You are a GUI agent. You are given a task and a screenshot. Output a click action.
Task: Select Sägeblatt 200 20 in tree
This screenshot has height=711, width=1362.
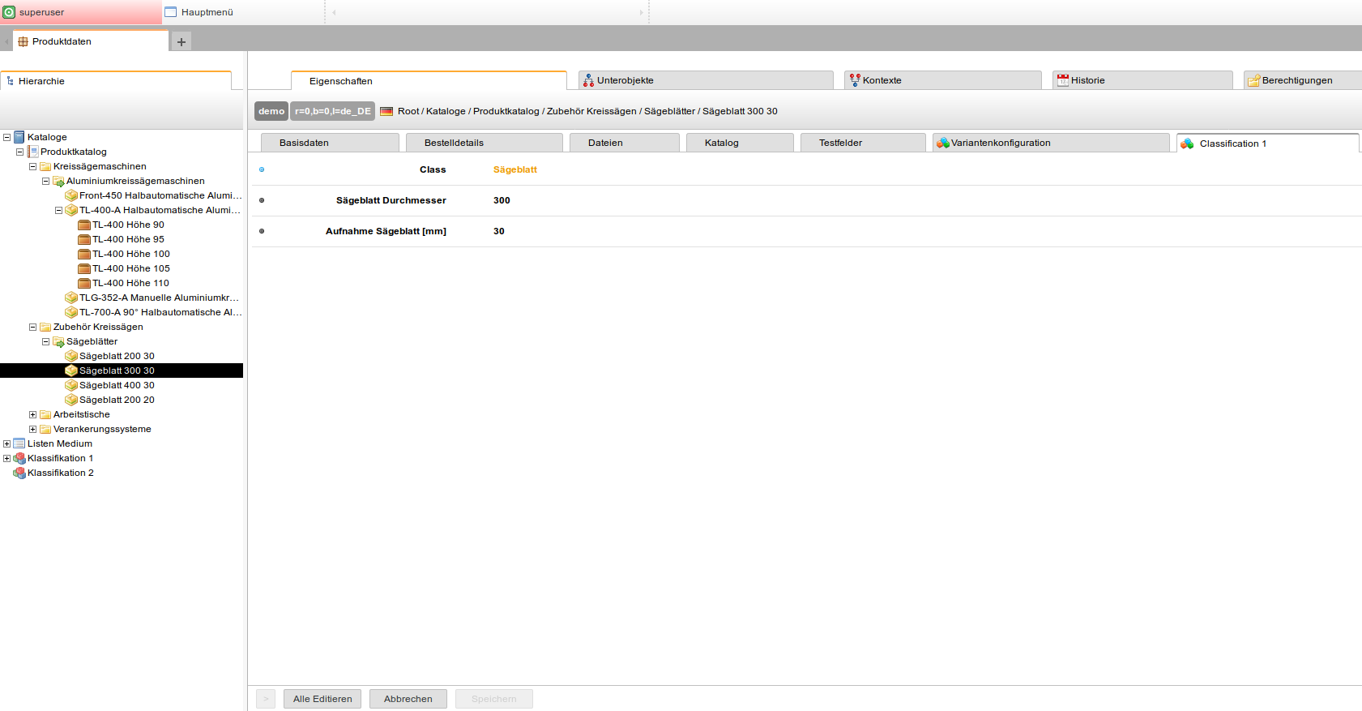(117, 400)
